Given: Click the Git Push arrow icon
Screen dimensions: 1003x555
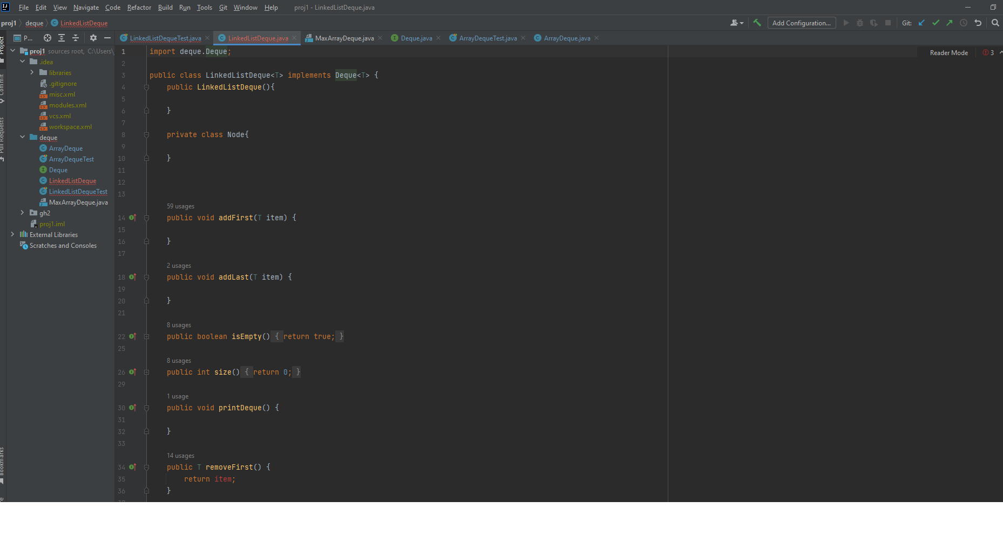Looking at the screenshot, I should pyautogui.click(x=950, y=23).
